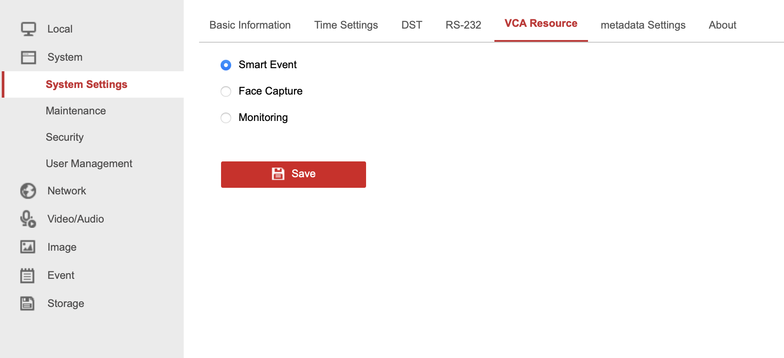The image size is (784, 358).
Task: Choose the Face Capture radio option
Action: [226, 91]
